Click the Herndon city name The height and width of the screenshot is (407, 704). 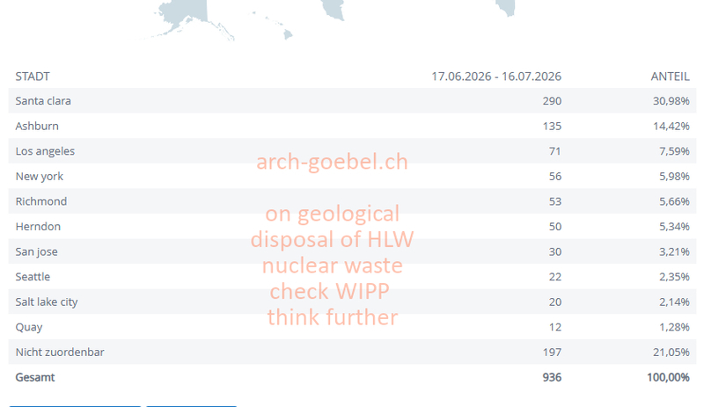(x=38, y=227)
